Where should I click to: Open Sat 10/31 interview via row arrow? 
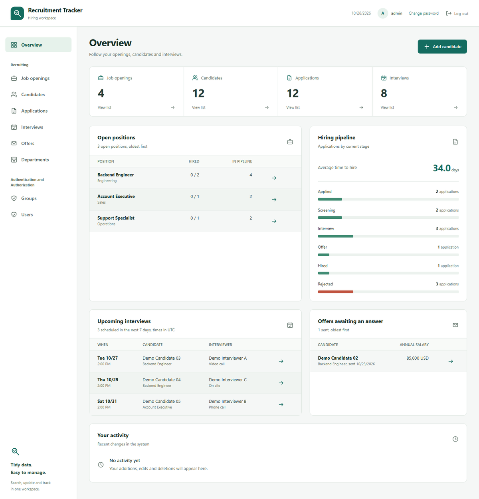(281, 404)
